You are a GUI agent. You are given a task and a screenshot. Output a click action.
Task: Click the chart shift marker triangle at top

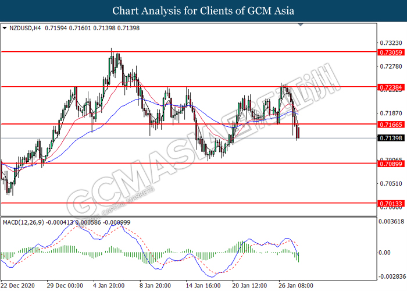point(301,24)
